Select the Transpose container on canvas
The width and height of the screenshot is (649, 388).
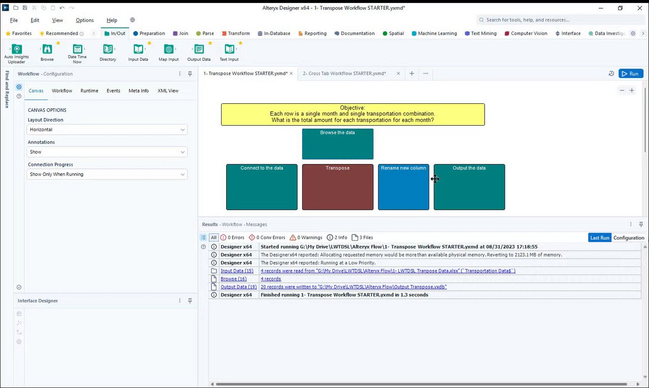click(338, 187)
